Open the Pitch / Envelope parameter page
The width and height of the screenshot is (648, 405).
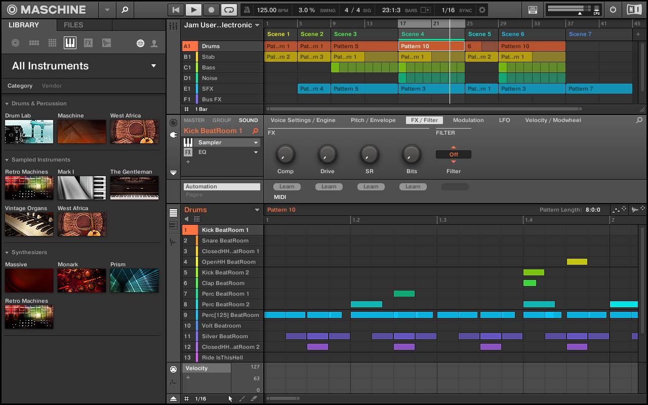(373, 120)
